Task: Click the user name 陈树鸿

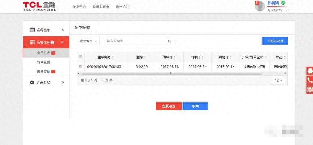Action: tap(274, 3)
